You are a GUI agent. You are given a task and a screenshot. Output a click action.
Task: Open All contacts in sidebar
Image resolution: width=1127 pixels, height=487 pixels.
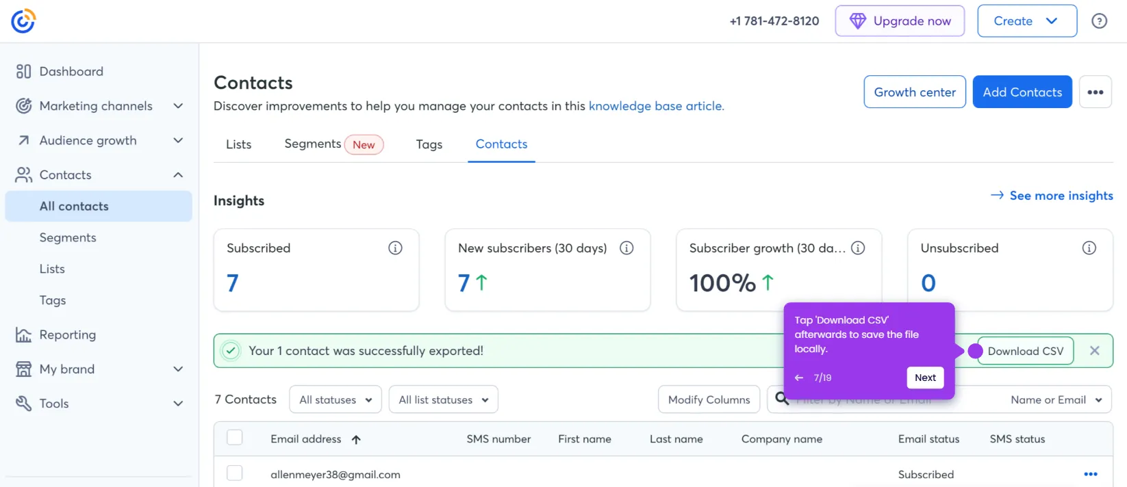(99, 207)
